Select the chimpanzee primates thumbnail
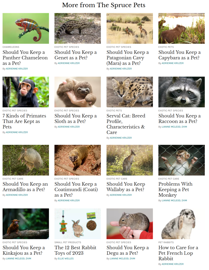 pos(26,92)
